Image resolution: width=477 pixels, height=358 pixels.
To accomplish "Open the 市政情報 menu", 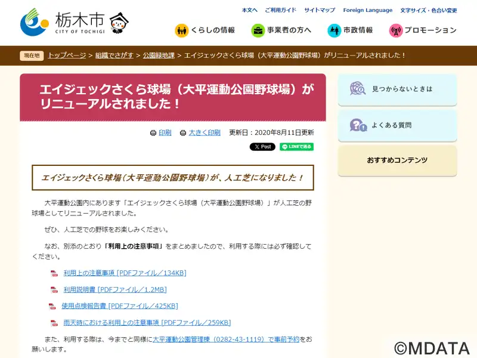I will (x=350, y=30).
